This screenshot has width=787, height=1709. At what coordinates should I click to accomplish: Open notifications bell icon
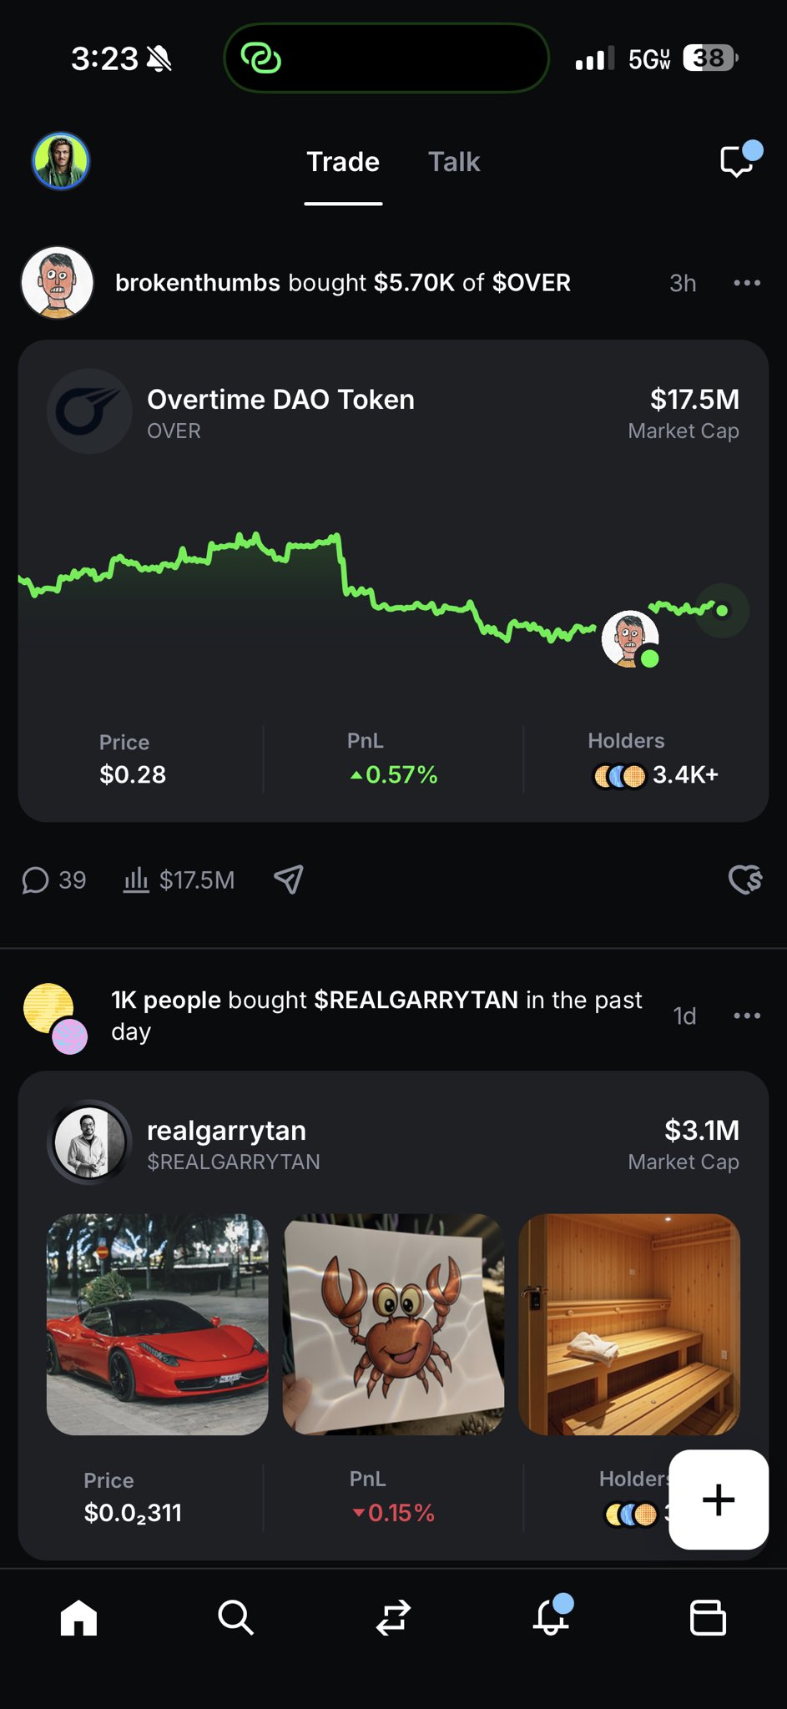(551, 1617)
